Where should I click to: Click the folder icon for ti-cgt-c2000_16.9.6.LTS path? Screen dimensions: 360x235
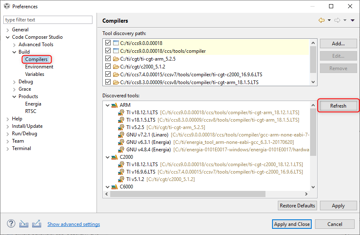click(x=116, y=74)
